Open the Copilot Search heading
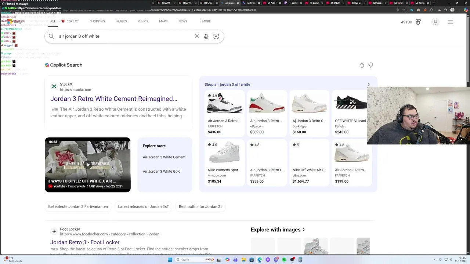 (x=66, y=65)
